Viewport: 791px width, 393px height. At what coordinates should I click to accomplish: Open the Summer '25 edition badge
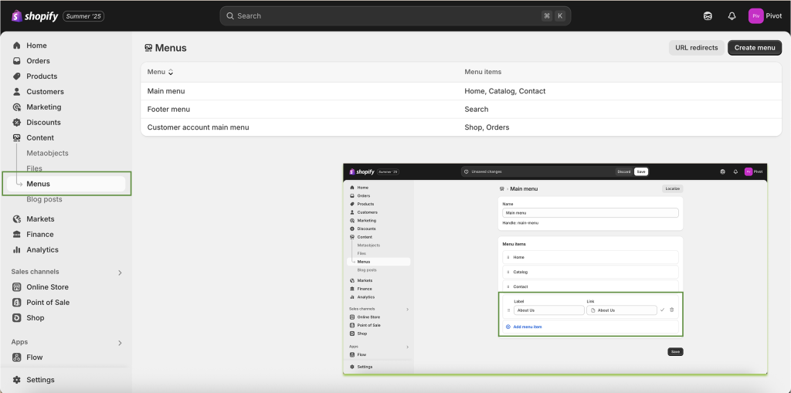click(x=83, y=16)
